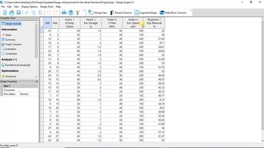Click the Factor 4 D:A. Speed header
The height and width of the screenshot is (148, 264).
pyautogui.click(x=133, y=23)
